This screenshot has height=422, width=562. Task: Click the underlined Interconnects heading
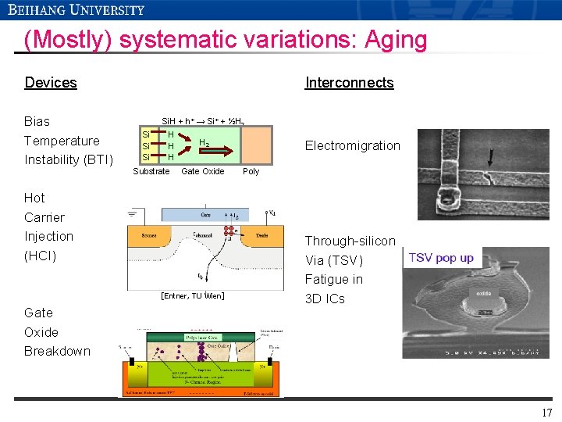tap(349, 83)
